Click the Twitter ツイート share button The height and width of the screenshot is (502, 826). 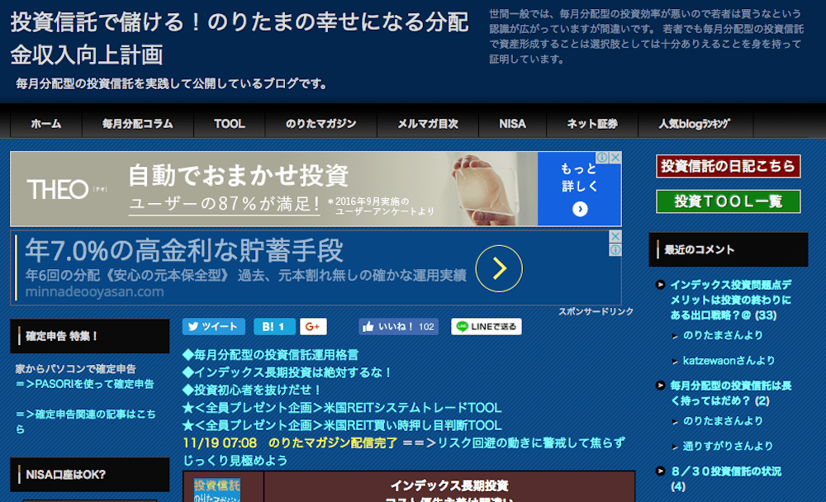[214, 326]
